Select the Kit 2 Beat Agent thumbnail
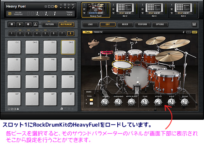This screenshot has height=146, width=204. tap(125, 9)
